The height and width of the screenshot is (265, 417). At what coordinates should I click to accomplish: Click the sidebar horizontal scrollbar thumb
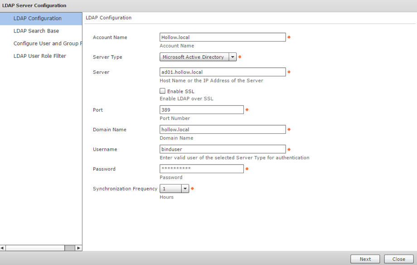pyautogui.click(x=69, y=248)
